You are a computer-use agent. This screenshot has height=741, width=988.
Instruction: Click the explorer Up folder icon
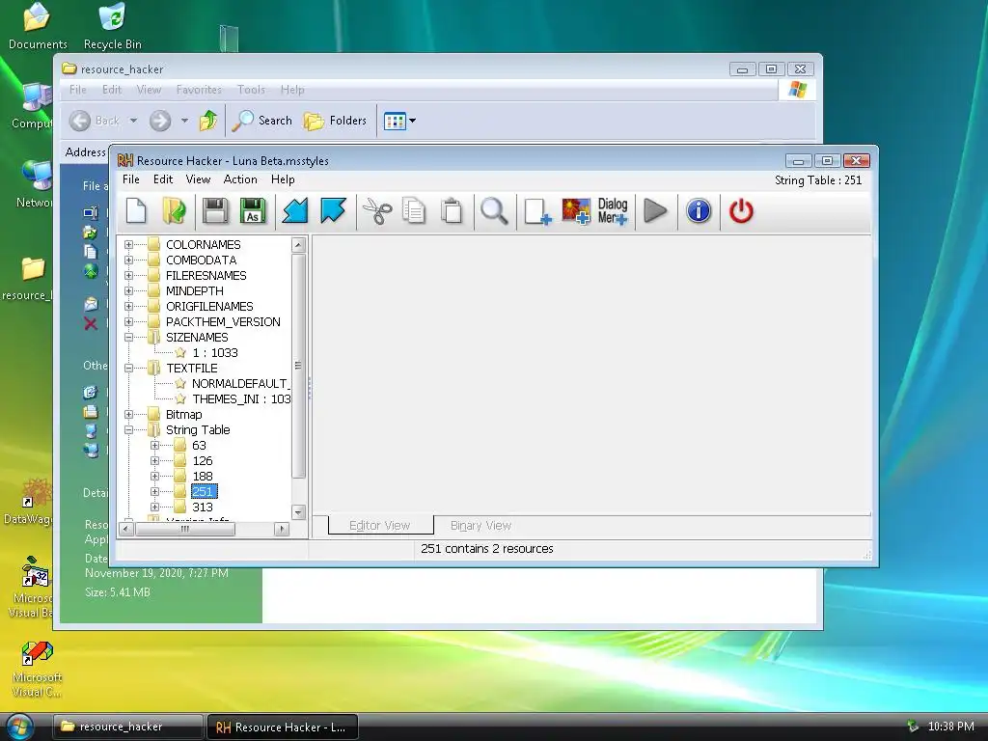[208, 121]
